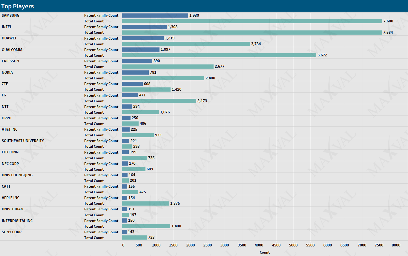This screenshot has height=256, width=408.
Task: Select the Nokia Total Count bar 2,408
Action: (x=163, y=78)
